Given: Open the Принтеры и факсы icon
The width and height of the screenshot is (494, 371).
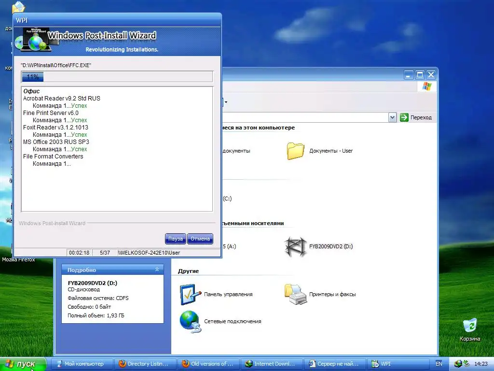Looking at the screenshot, I should pyautogui.click(x=296, y=294).
